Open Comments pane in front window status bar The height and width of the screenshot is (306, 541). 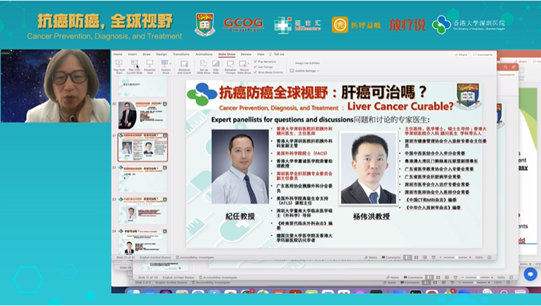pyautogui.click(x=391, y=257)
